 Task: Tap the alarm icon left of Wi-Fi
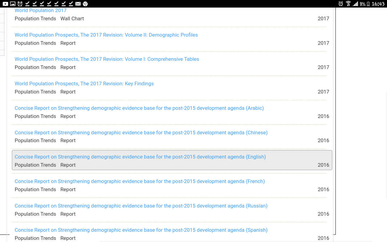pyautogui.click(x=341, y=4)
